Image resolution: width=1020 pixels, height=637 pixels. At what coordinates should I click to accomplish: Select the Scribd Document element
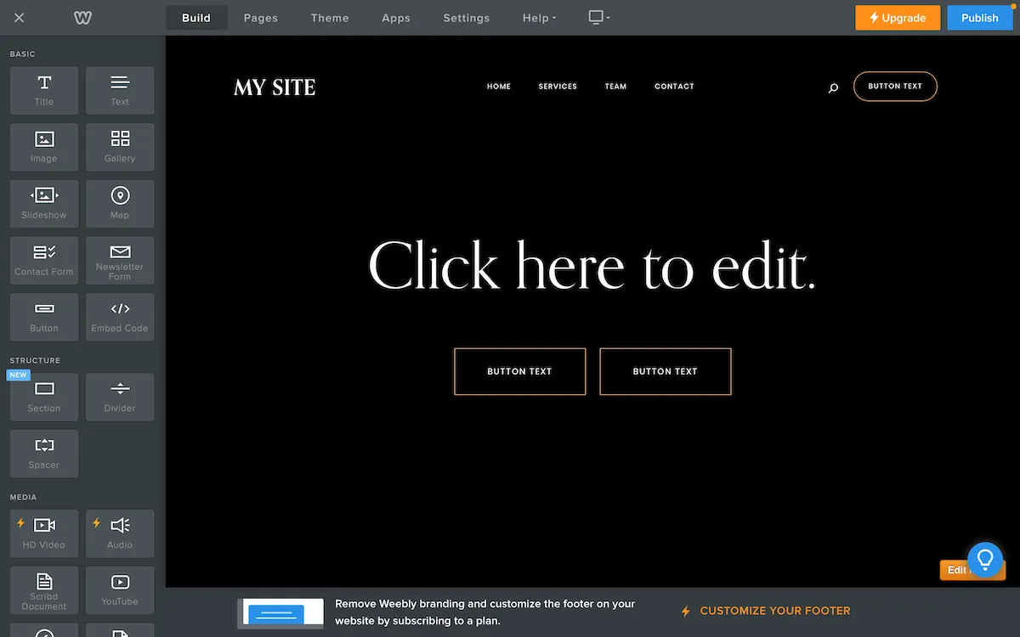point(44,590)
